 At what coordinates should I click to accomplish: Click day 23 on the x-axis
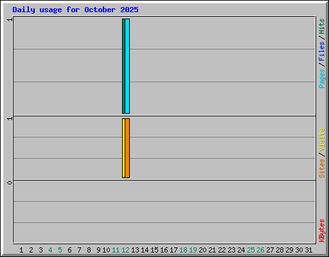tap(231, 250)
